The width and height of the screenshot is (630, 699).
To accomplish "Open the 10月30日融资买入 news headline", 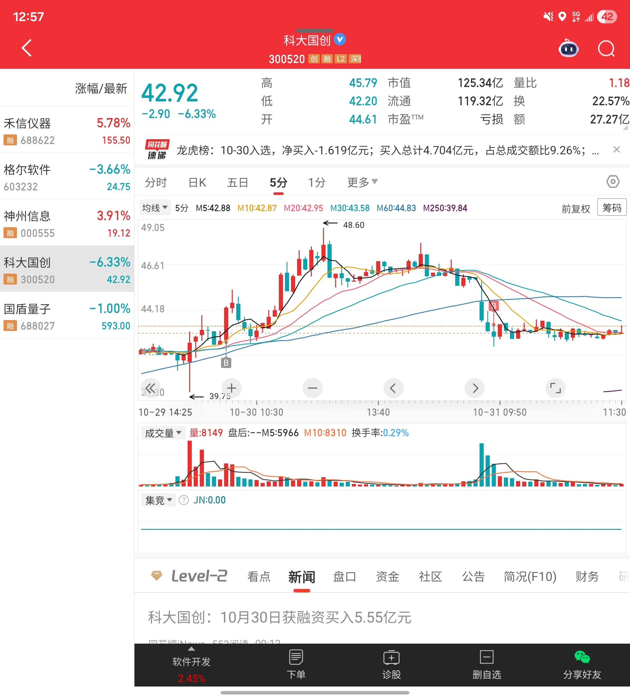I will click(x=279, y=618).
